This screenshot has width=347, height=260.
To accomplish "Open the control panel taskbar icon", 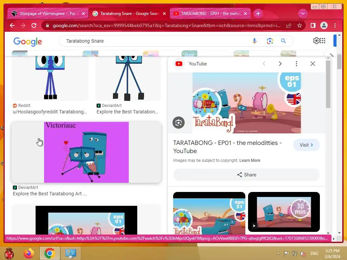I will click(70, 253).
